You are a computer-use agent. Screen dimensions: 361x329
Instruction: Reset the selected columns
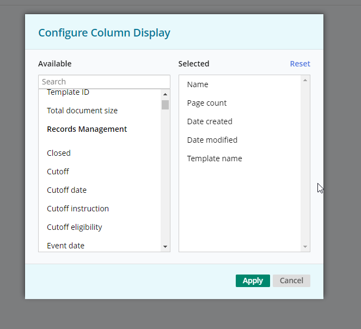(299, 64)
